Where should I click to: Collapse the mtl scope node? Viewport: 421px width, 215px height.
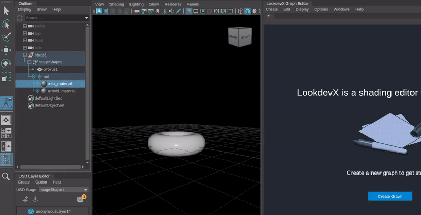pos(33,77)
